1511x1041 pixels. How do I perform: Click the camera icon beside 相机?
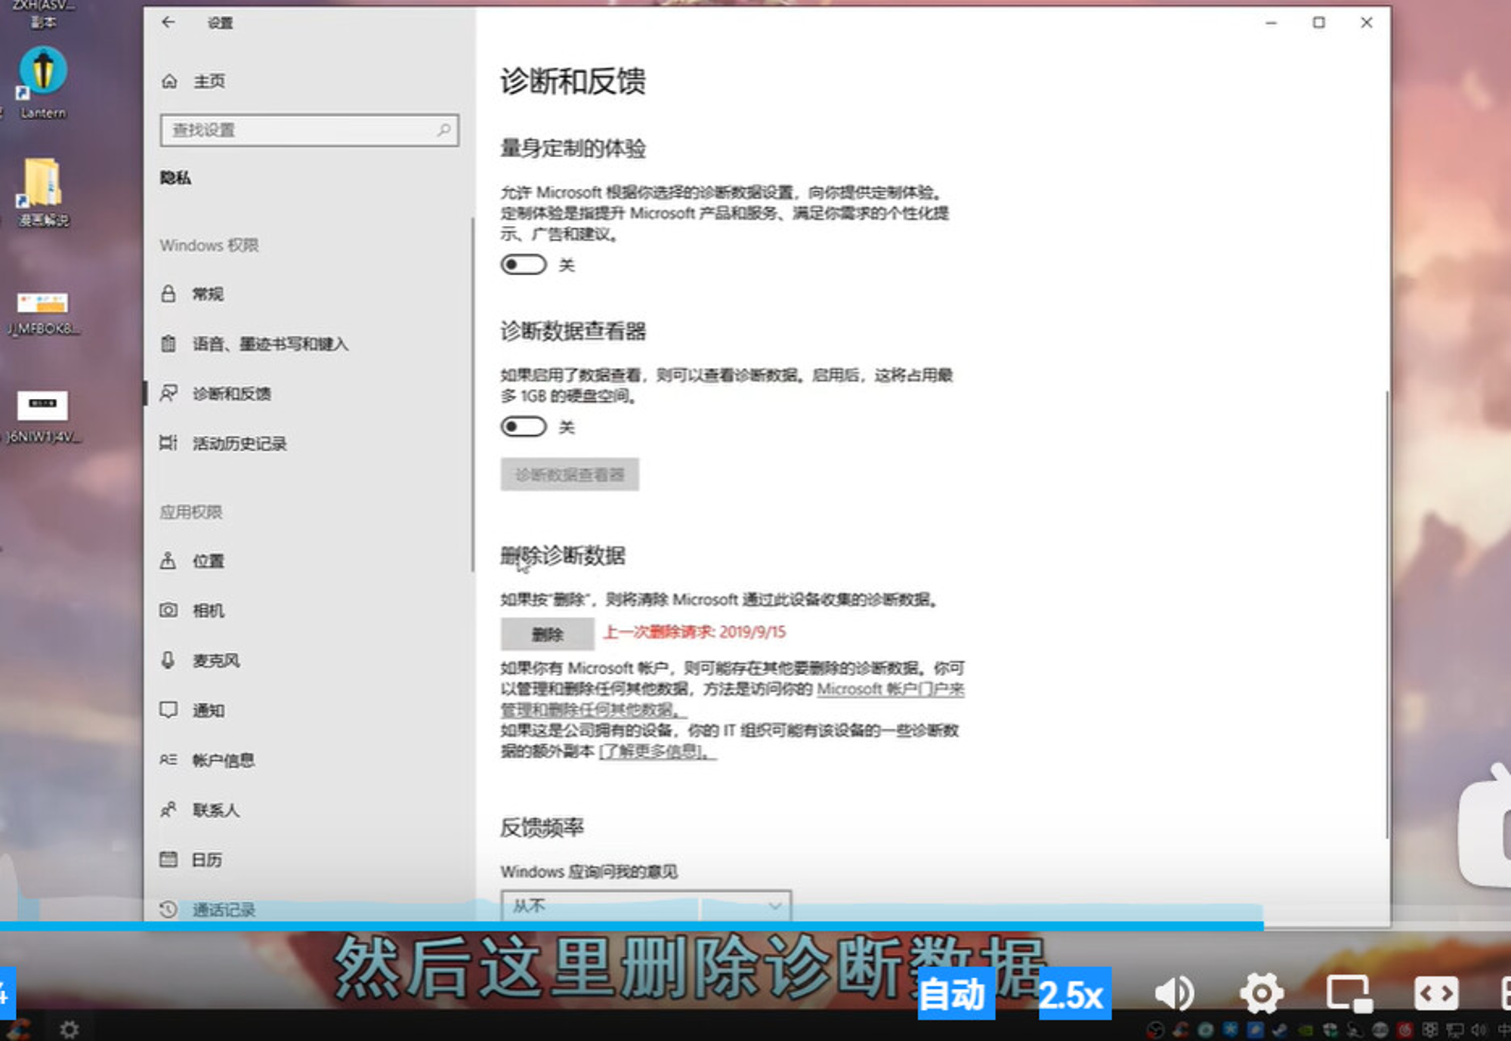point(168,610)
